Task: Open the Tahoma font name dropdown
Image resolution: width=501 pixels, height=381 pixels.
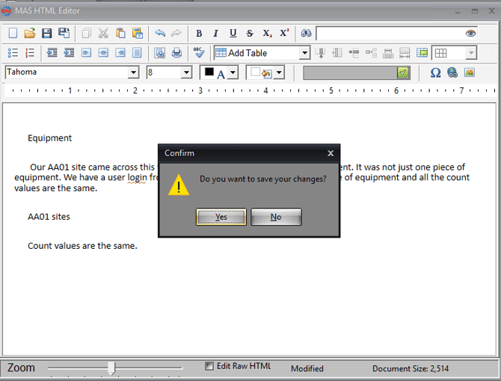Action: click(133, 72)
